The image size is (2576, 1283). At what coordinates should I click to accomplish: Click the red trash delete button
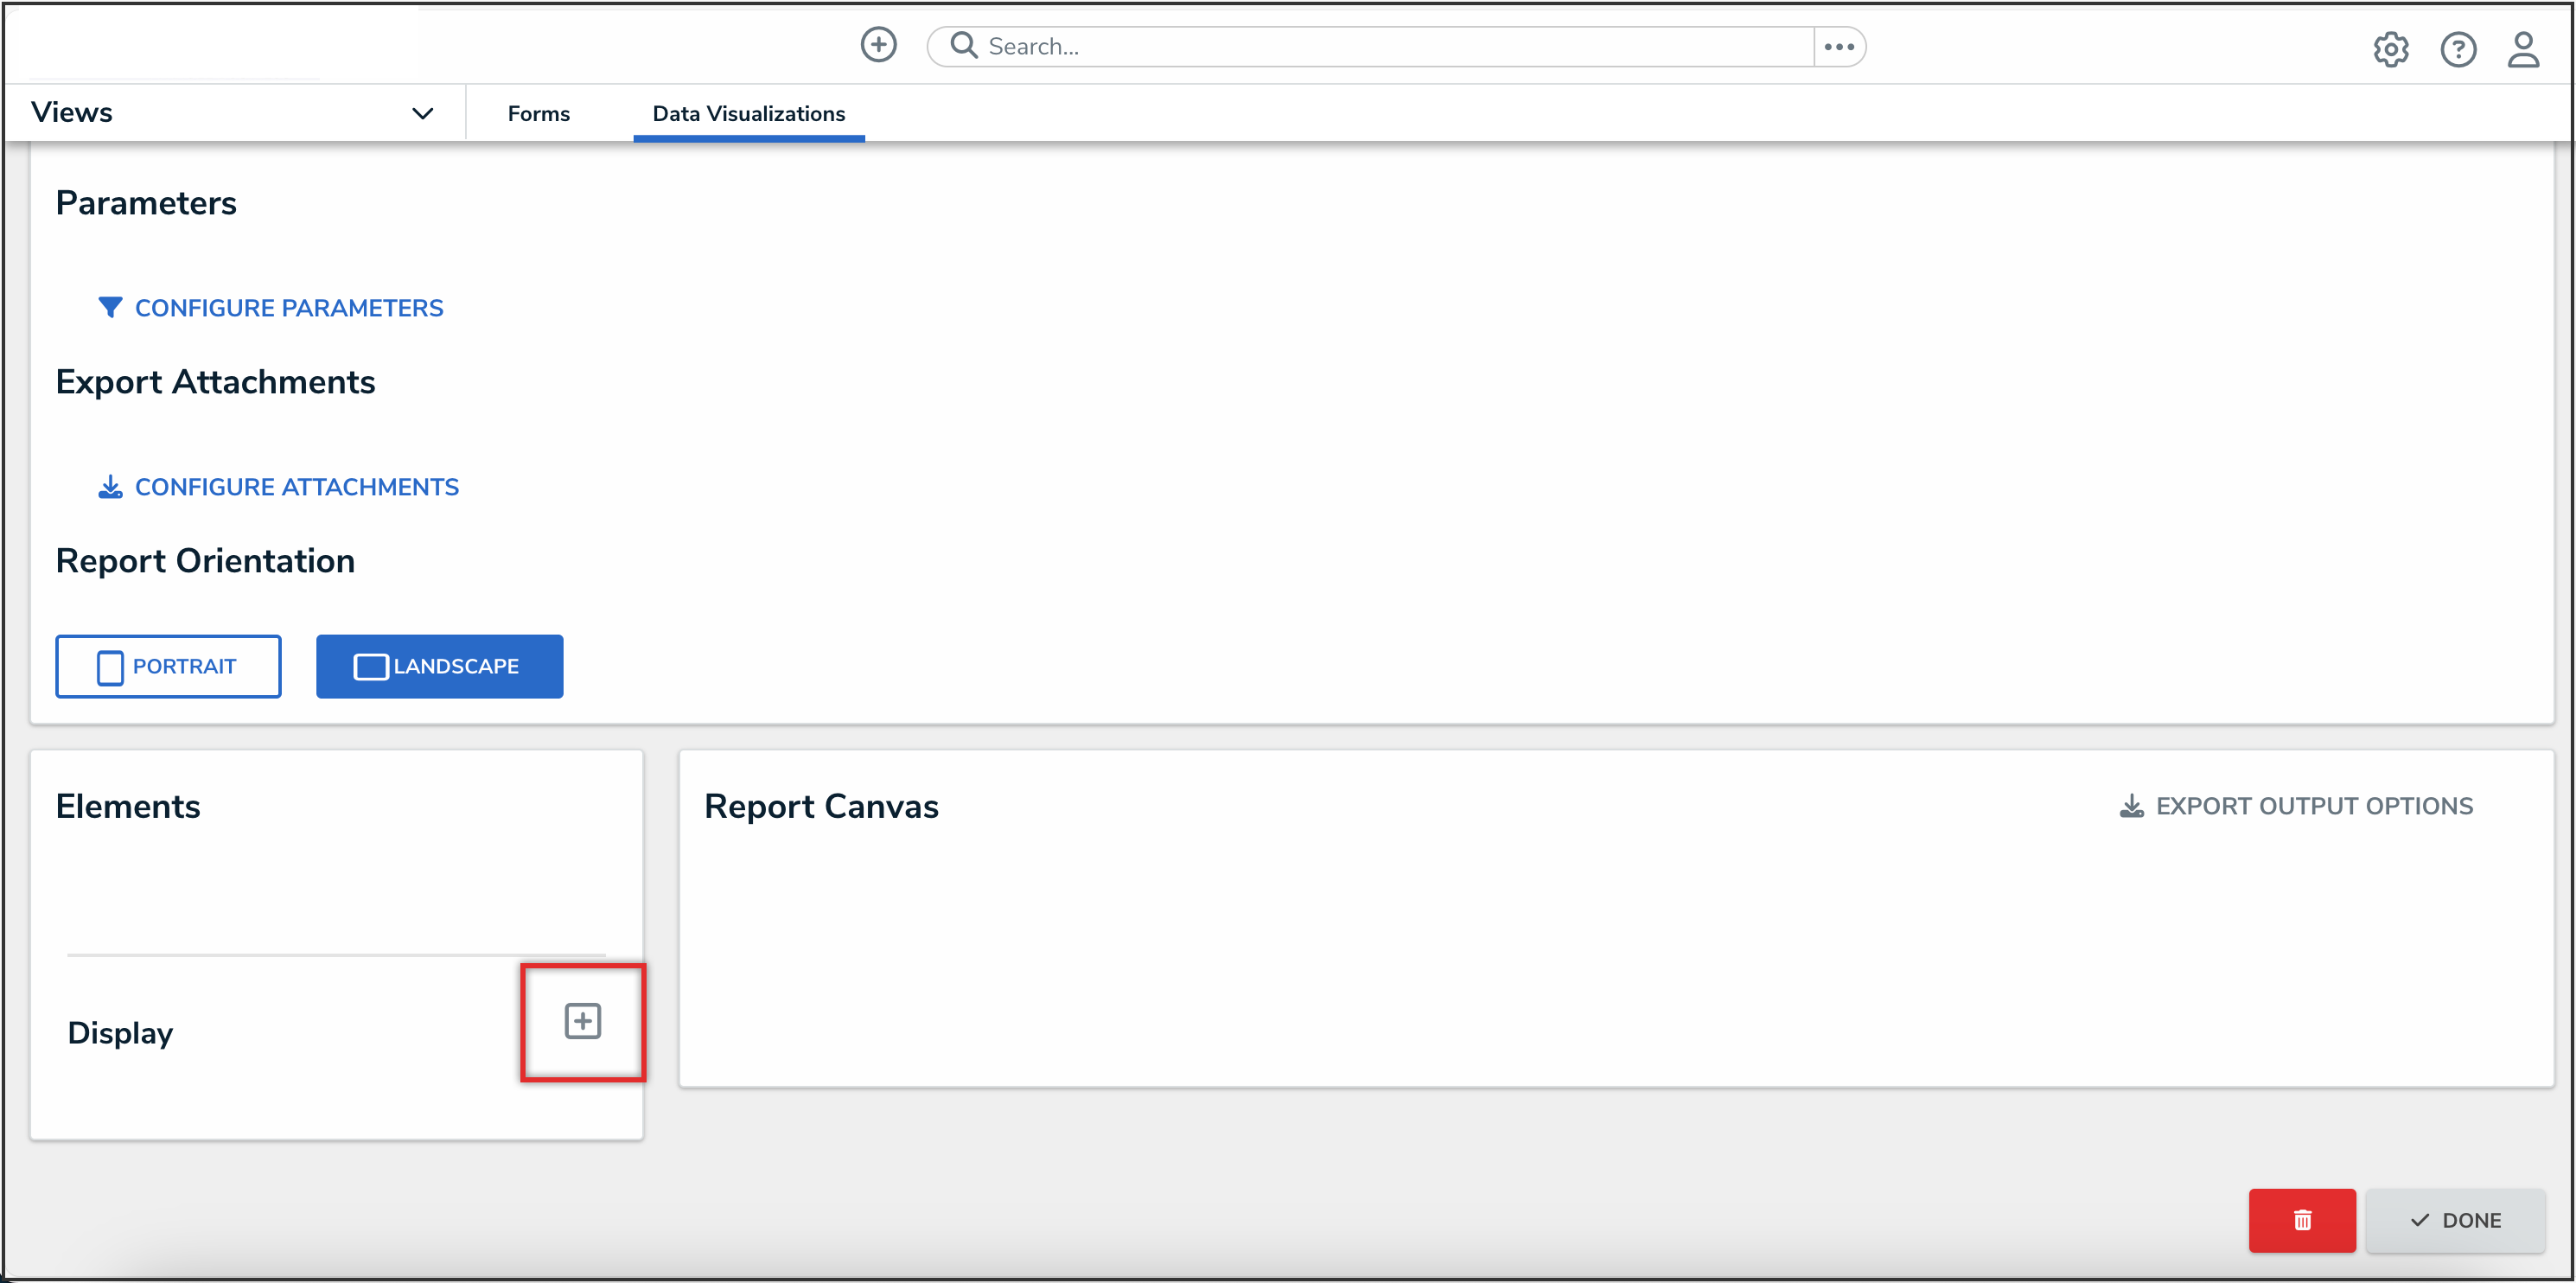[x=2301, y=1219]
